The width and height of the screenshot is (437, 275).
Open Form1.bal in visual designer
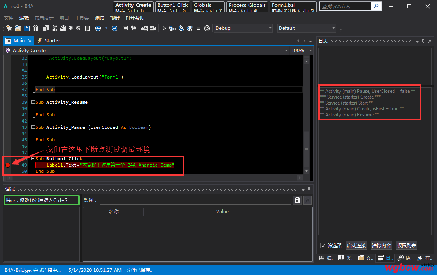pyautogui.click(x=293, y=7)
